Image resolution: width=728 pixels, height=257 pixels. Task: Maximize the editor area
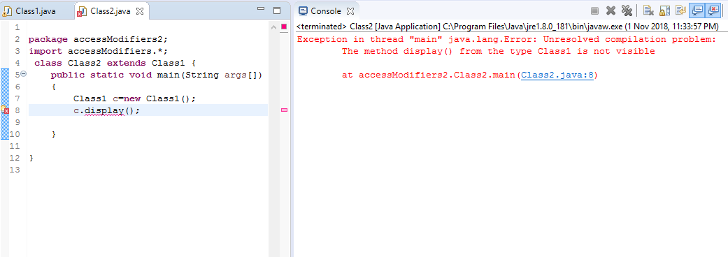point(277,10)
